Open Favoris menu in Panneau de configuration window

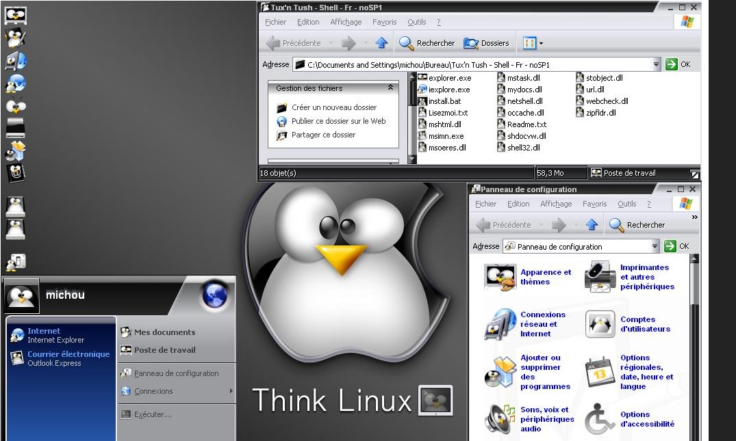click(x=595, y=204)
